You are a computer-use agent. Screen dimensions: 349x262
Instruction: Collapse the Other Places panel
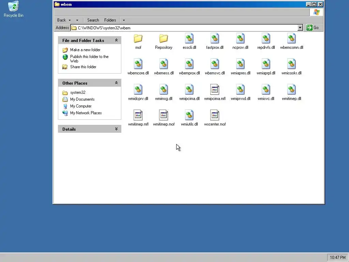pyautogui.click(x=116, y=83)
